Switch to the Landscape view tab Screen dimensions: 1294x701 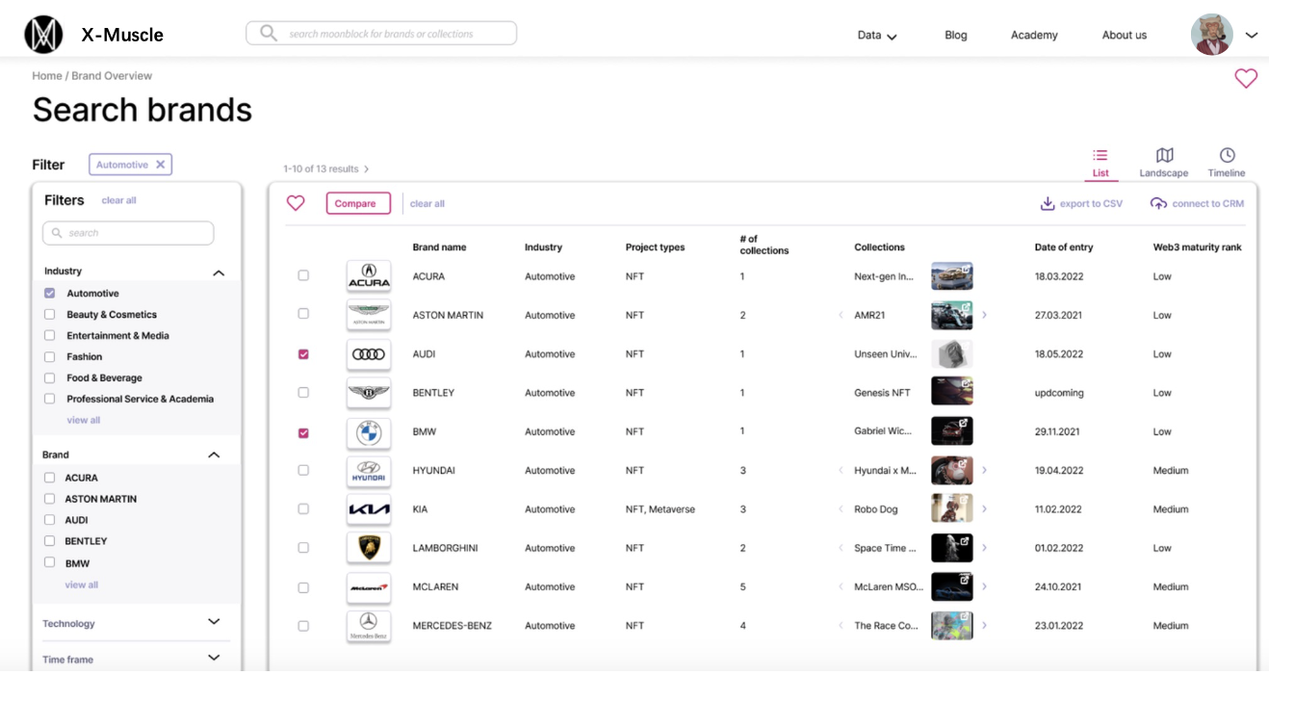(x=1164, y=163)
